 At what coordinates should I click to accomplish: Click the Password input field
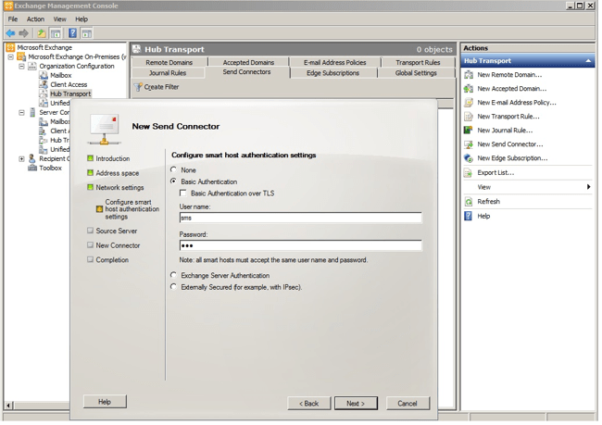pos(301,245)
